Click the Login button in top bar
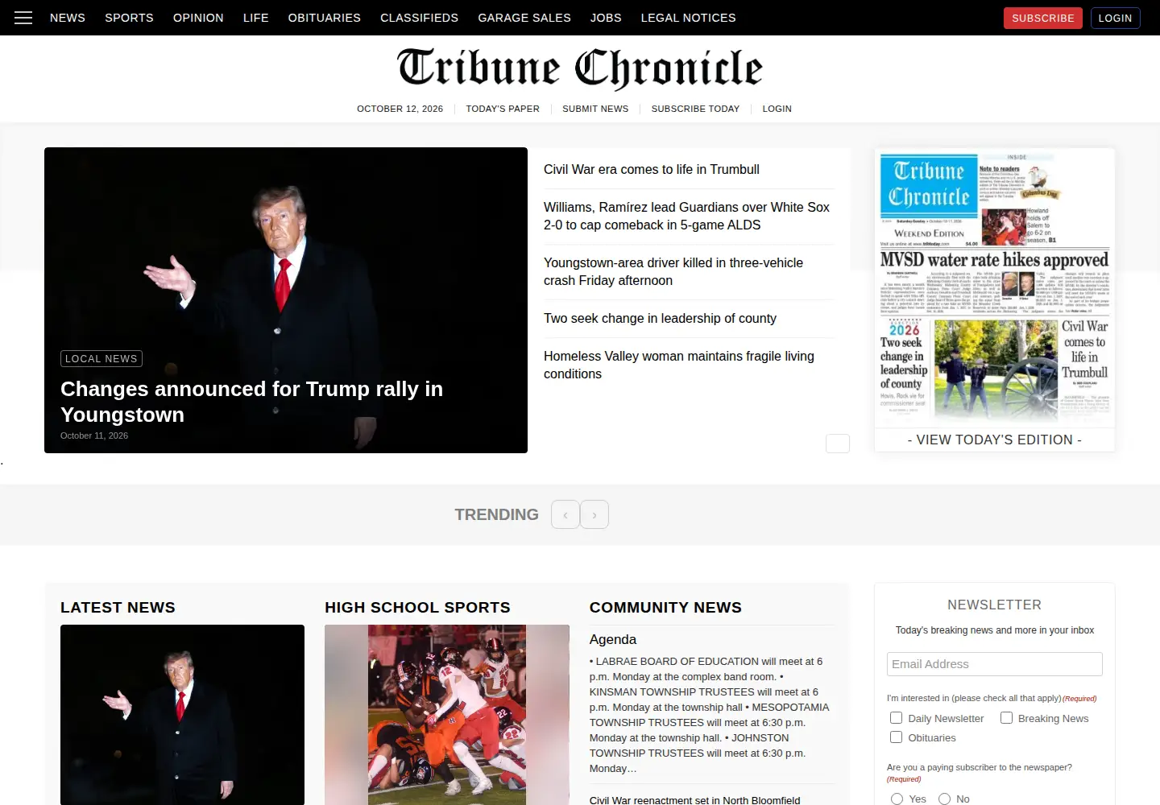The height and width of the screenshot is (805, 1160). tap(1116, 18)
